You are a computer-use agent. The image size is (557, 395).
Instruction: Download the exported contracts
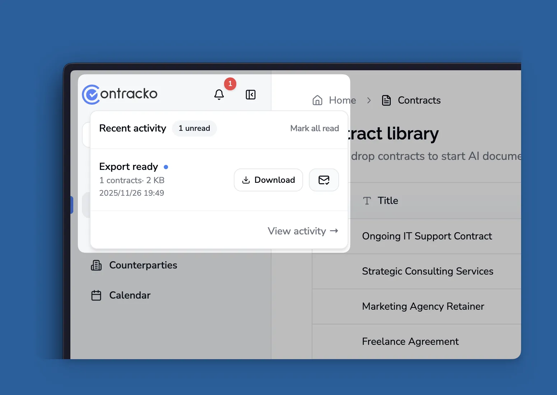[x=268, y=180]
